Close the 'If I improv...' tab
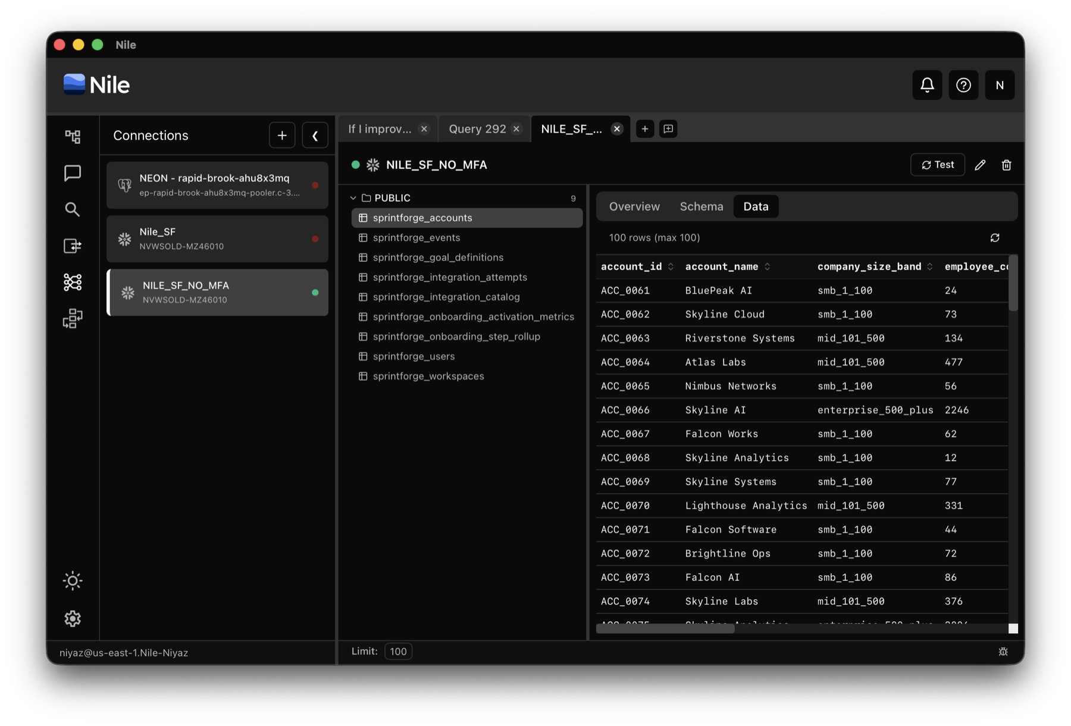Screen dimensions: 1071x726 click(x=424, y=129)
